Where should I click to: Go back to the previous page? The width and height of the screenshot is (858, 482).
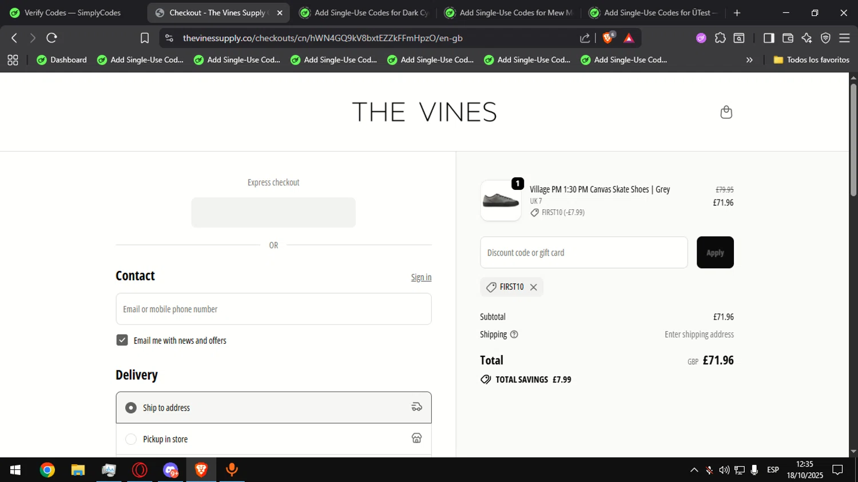tap(14, 38)
